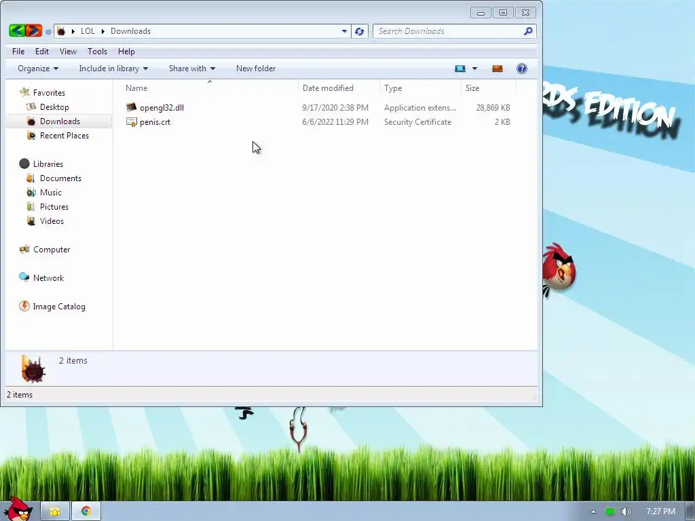Open the File menu

18,52
